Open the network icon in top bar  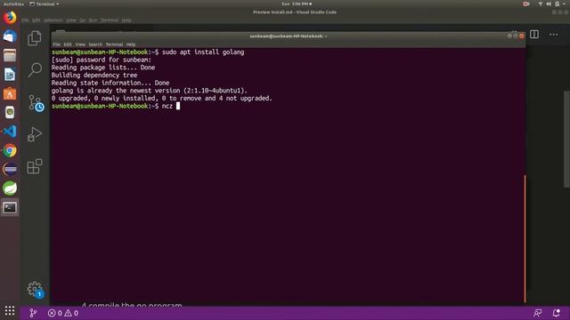coord(541,4)
